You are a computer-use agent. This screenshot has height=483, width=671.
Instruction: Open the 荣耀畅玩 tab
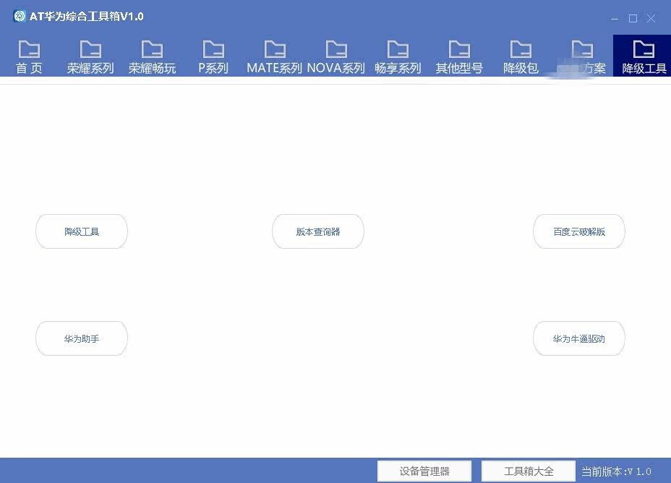pyautogui.click(x=152, y=56)
